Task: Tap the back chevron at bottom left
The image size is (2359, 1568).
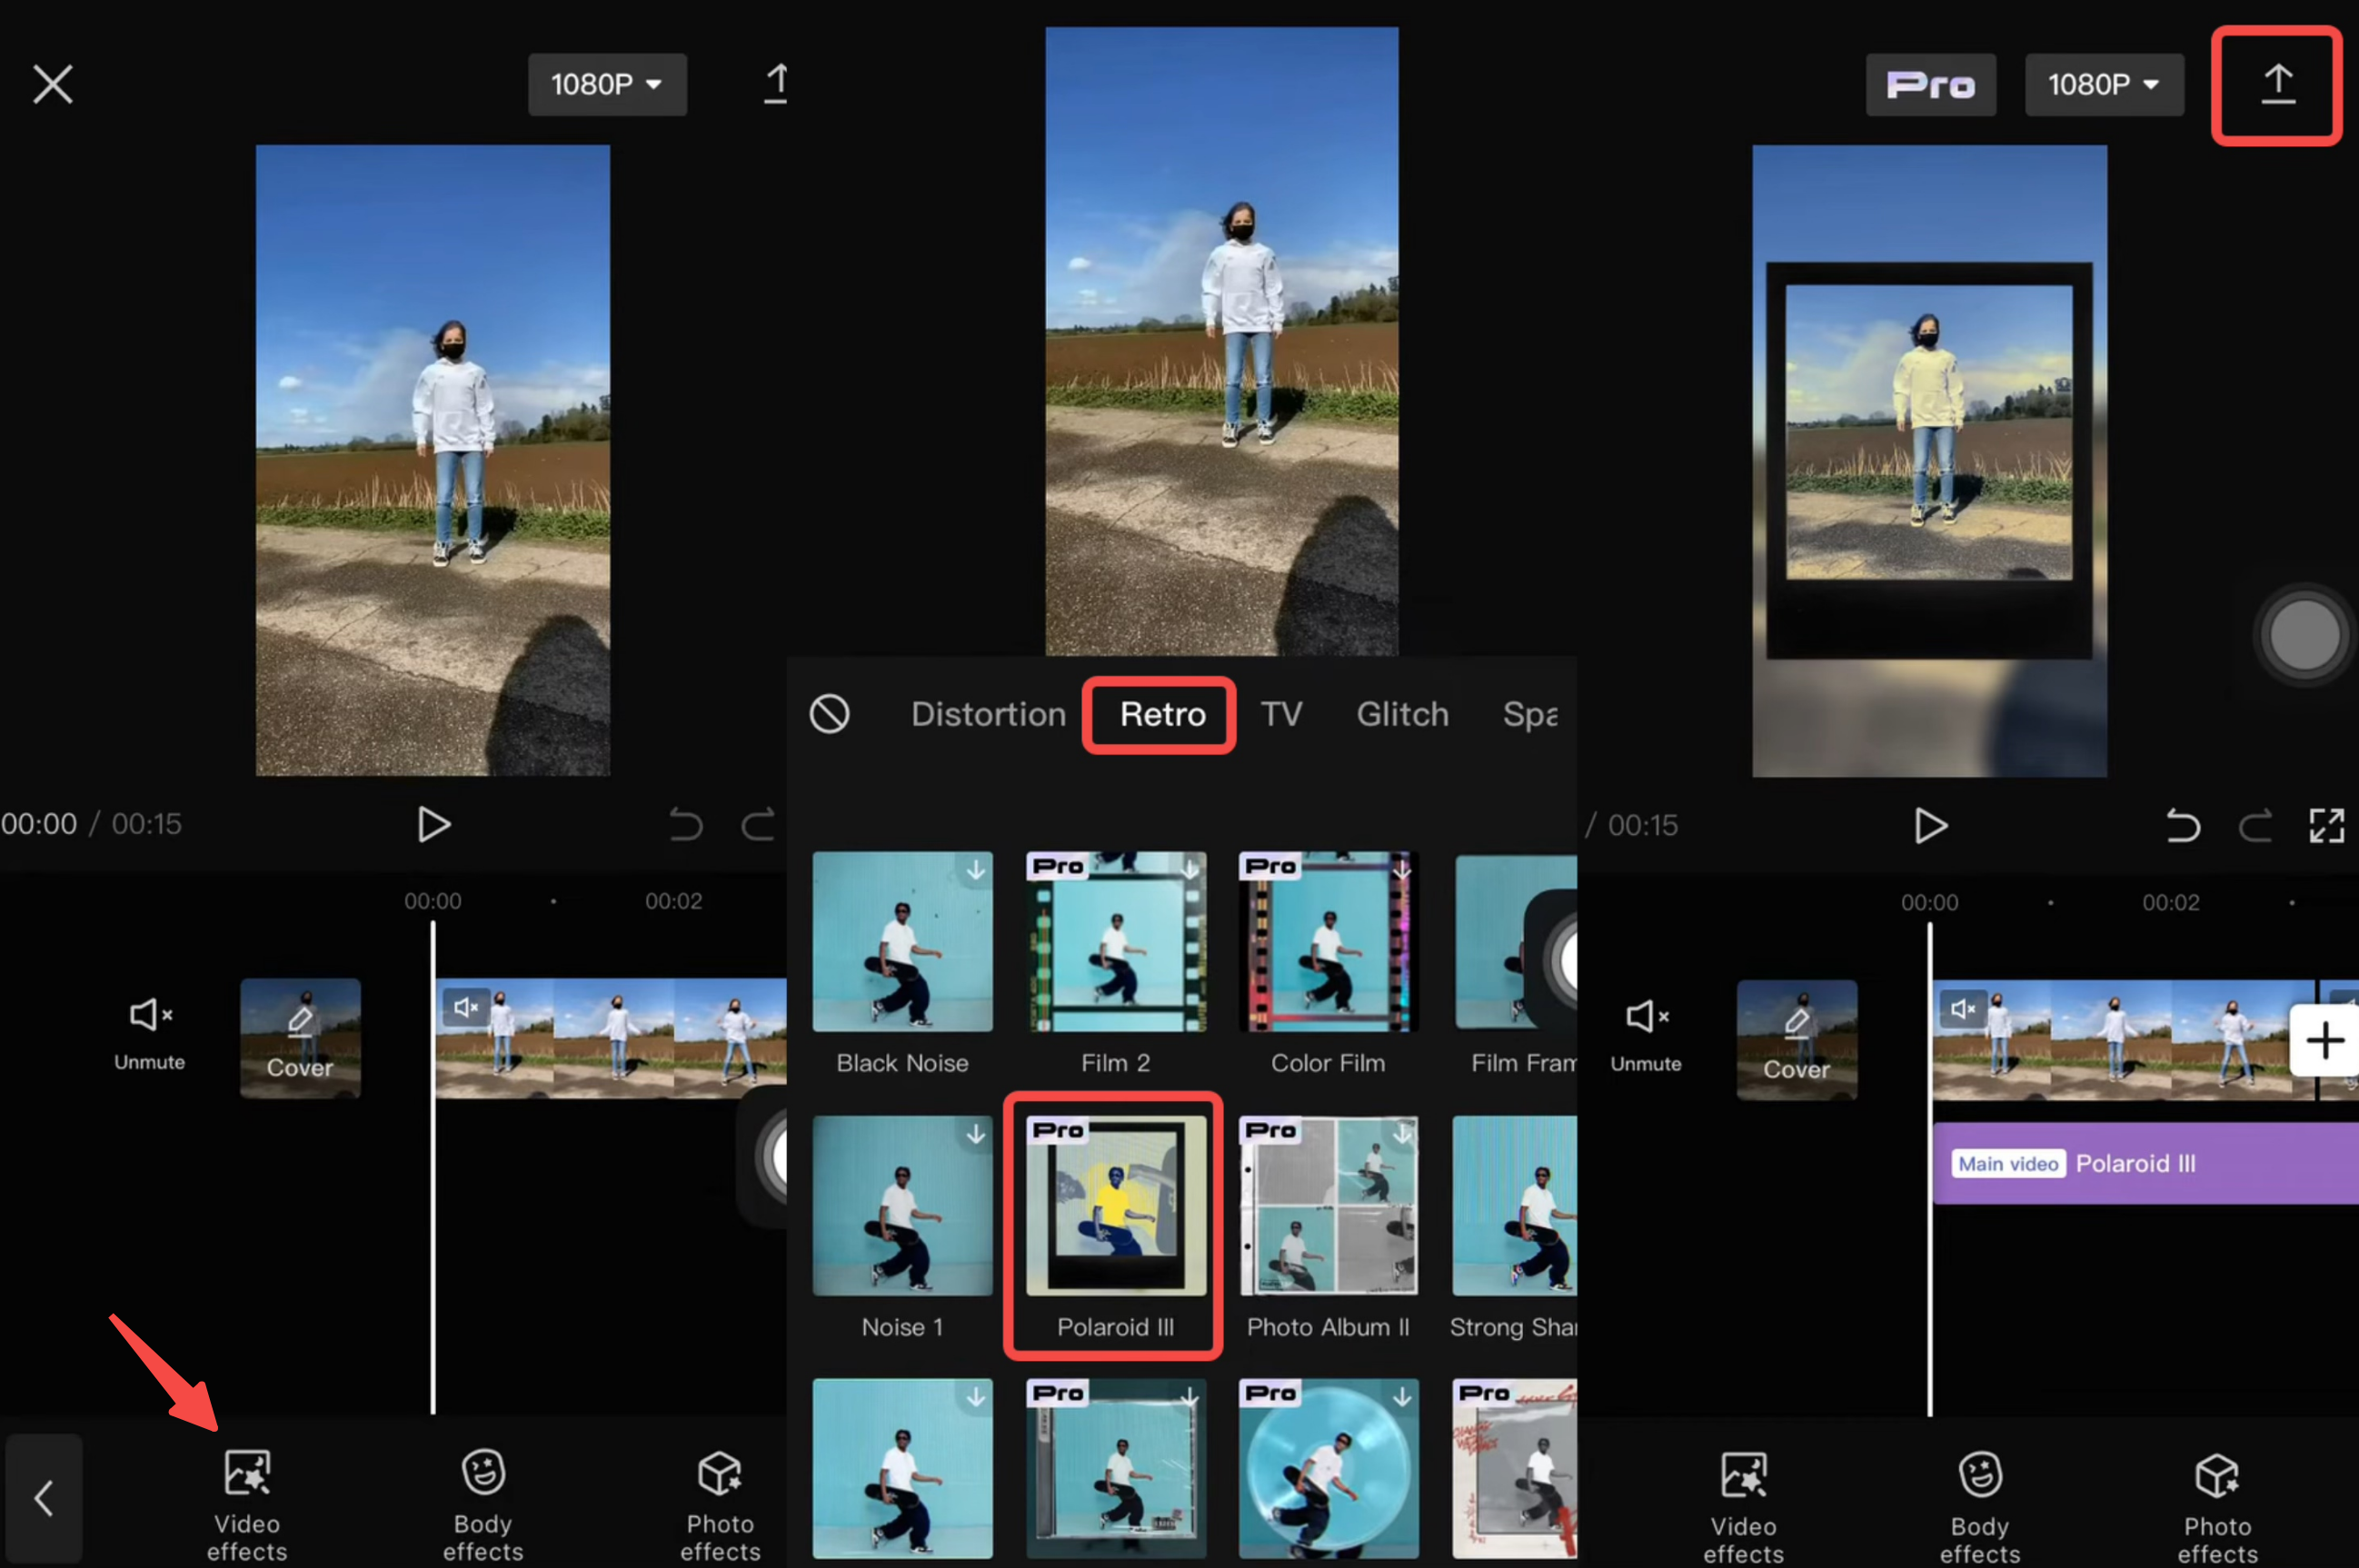Action: tap(42, 1497)
